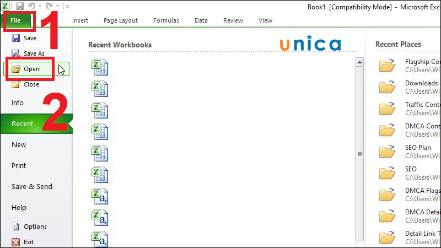Open the Undo history dropdown arrow
This screenshot has width=441, height=248.
[40, 6]
